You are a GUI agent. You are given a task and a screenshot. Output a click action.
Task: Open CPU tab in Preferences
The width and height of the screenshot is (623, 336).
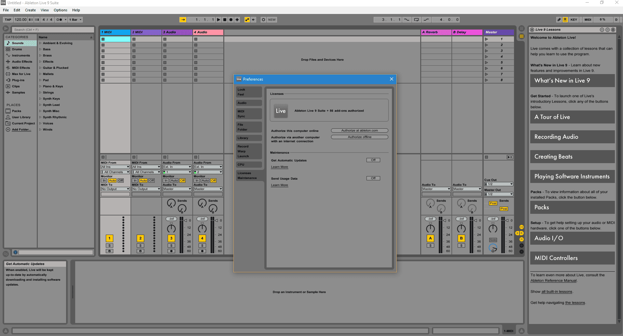tap(249, 165)
